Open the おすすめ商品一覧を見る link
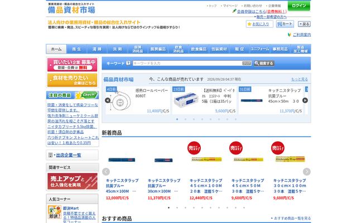Screen dimensions: 357x223 291,218
